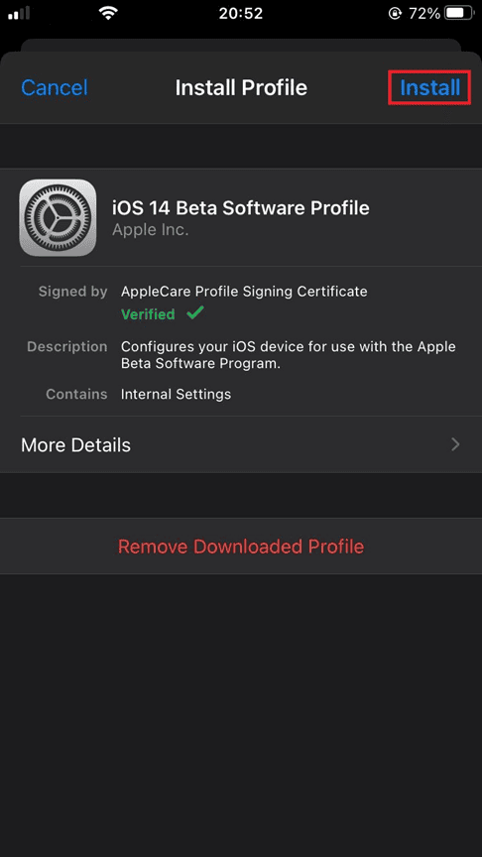This screenshot has width=482, height=857.
Task: Open More Details row
Action: [x=241, y=445]
